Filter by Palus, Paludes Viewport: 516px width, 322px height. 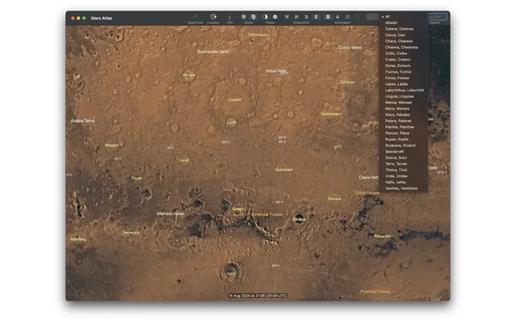(x=404, y=115)
